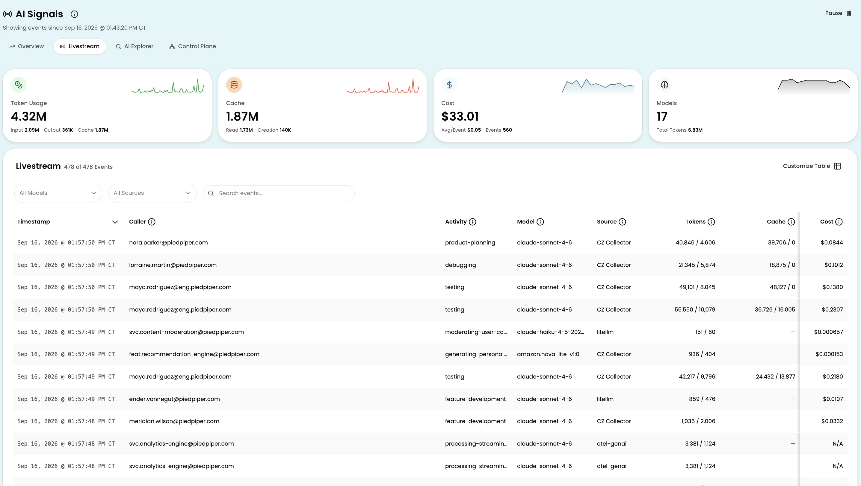The height and width of the screenshot is (486, 861).
Task: Click caller nora.parker@piedpiper.com
Action: click(x=168, y=243)
